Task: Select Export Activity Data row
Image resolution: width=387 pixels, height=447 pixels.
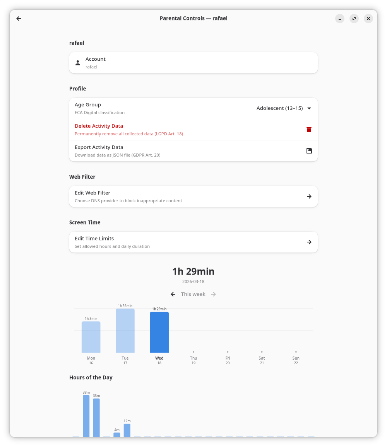Action: pos(186,151)
